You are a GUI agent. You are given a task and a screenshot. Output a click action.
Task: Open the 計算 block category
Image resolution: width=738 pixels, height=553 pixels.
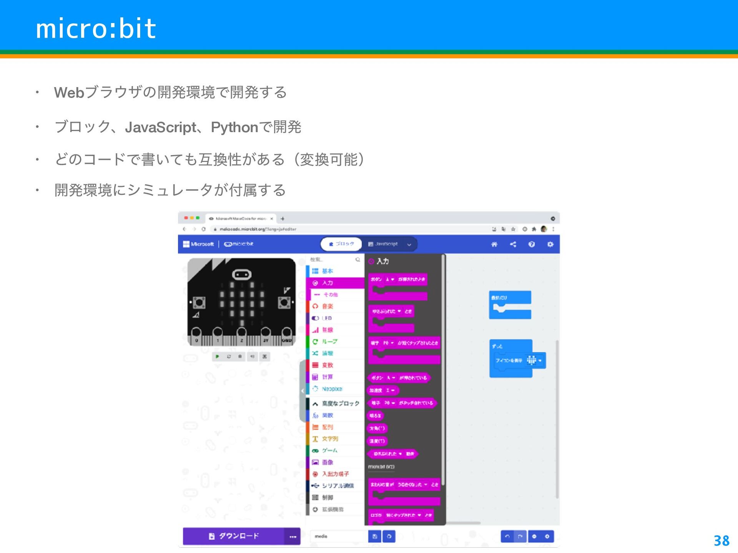click(336, 377)
